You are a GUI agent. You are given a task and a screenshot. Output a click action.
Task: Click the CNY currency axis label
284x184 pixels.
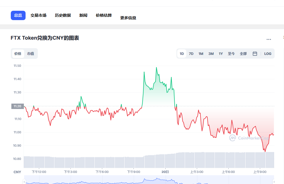tap(17, 172)
